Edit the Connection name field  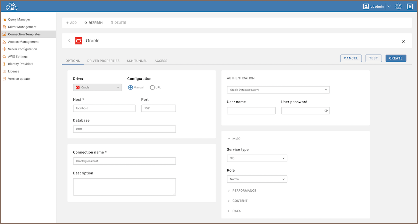tap(124, 161)
